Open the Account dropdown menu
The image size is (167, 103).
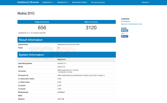[x=146, y=2]
